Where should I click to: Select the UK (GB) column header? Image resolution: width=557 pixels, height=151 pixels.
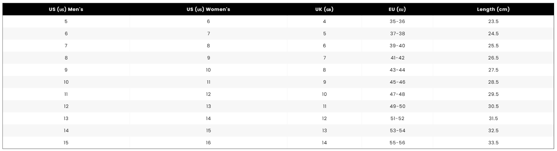tap(324, 9)
